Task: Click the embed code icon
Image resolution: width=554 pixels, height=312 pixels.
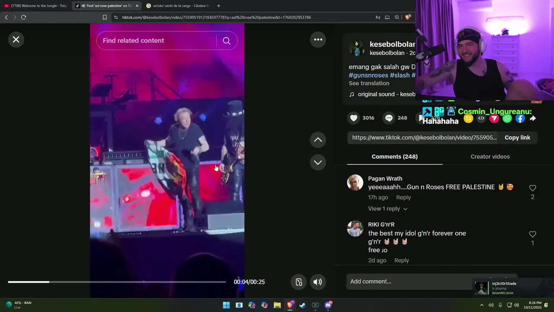Action: [x=481, y=118]
